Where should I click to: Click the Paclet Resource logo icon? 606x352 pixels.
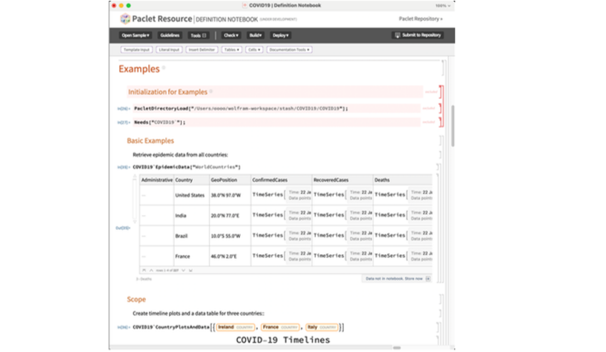[x=125, y=19]
